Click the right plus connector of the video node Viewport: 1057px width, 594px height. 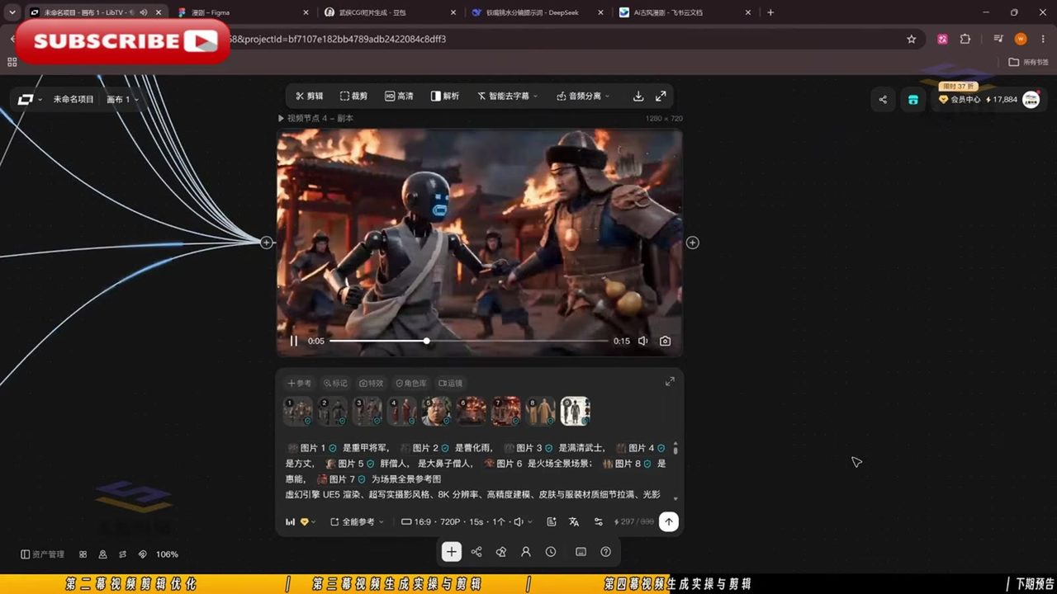(x=693, y=243)
